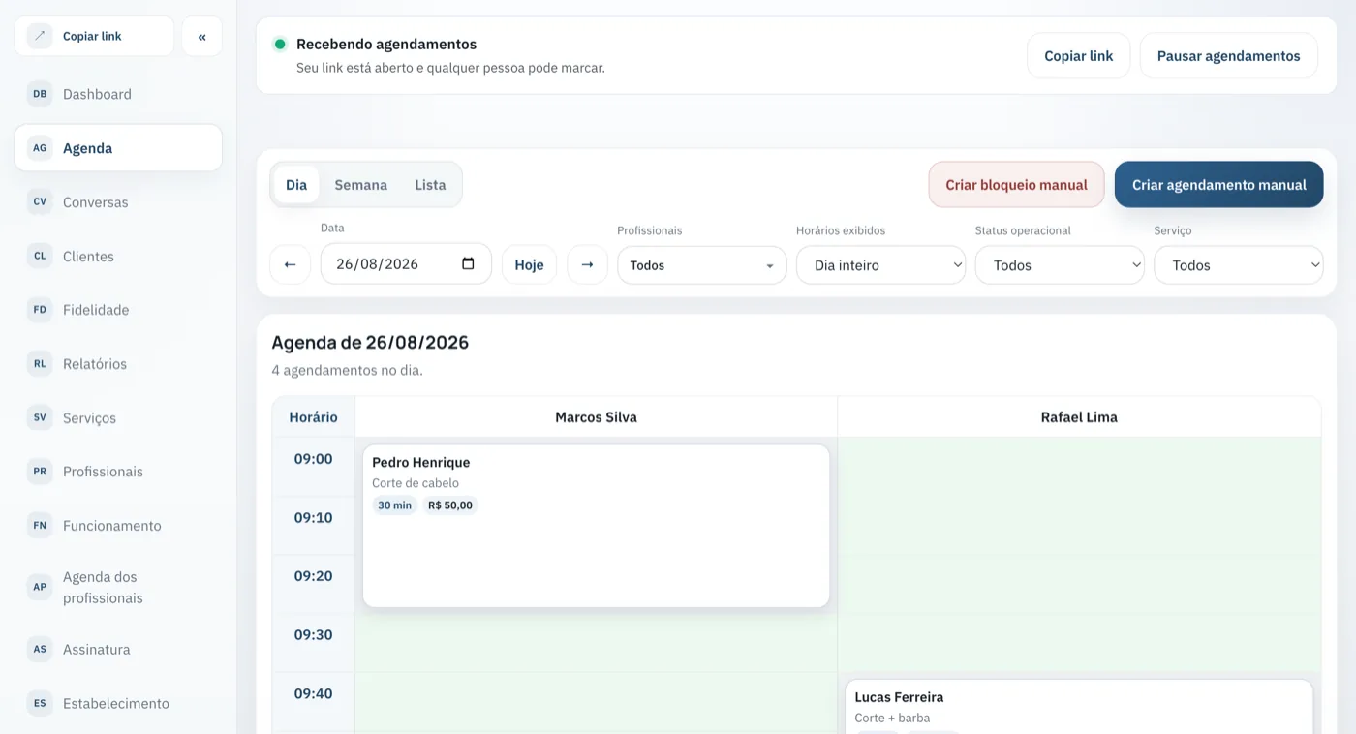
Task: Click Pausar agendamentos button
Action: [x=1229, y=56]
